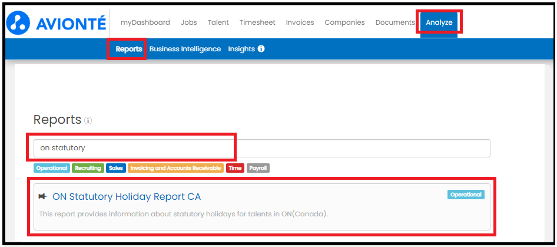Click the info icon beside Reports heading

[x=88, y=121]
